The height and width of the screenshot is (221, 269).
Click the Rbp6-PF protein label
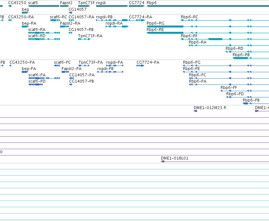tap(229, 88)
